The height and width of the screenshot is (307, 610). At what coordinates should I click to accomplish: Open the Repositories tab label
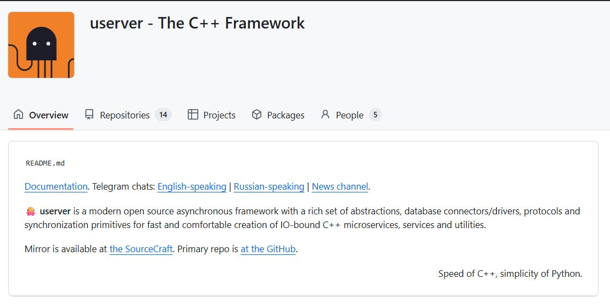point(125,115)
